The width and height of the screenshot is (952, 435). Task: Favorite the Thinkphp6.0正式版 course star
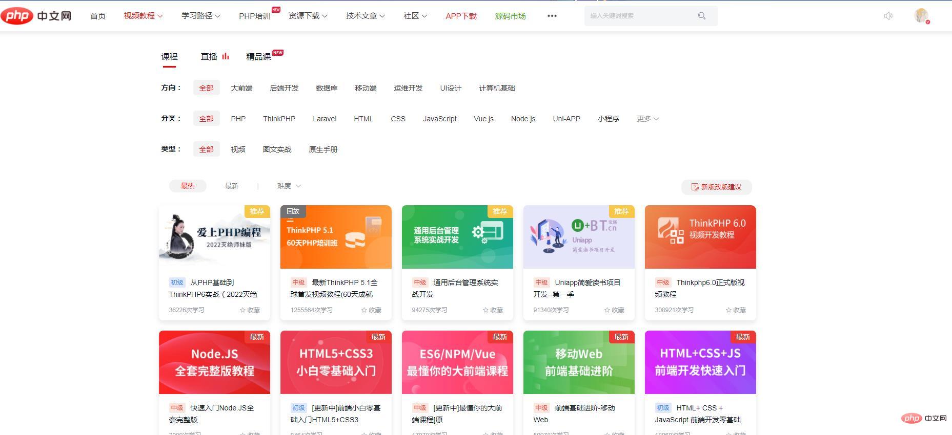pyautogui.click(x=729, y=310)
